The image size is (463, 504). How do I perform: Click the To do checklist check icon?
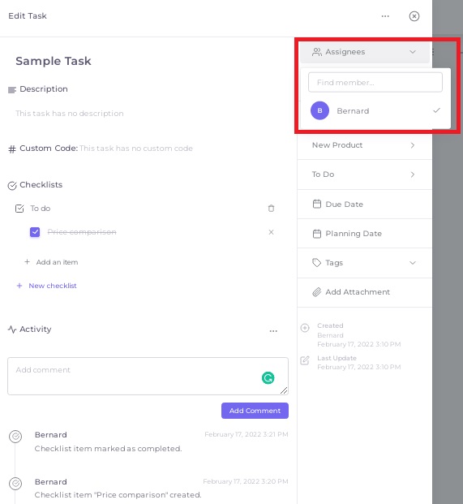point(19,209)
